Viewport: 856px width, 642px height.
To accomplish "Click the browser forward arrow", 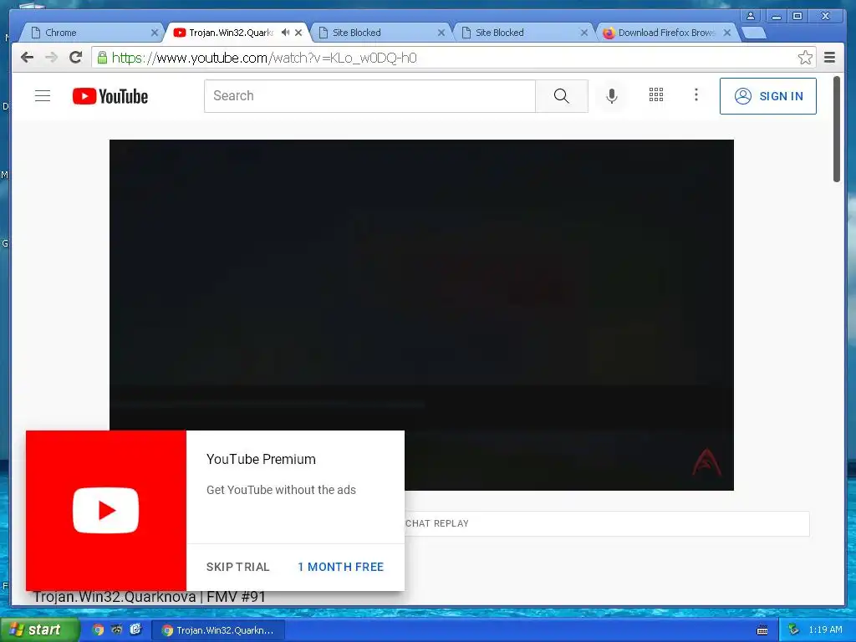I will pos(51,58).
